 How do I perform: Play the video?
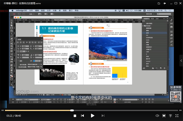tap(92, 116)
